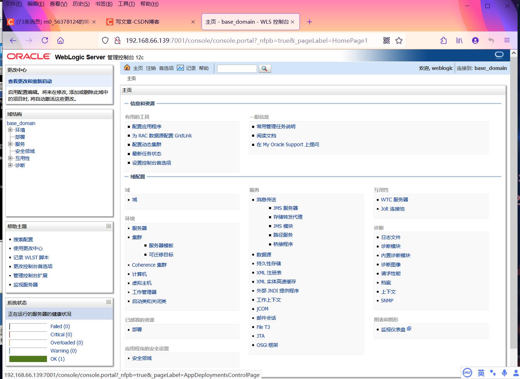Click the ORACLE logo
Image resolution: width=520 pixels, height=379 pixels.
click(29, 57)
